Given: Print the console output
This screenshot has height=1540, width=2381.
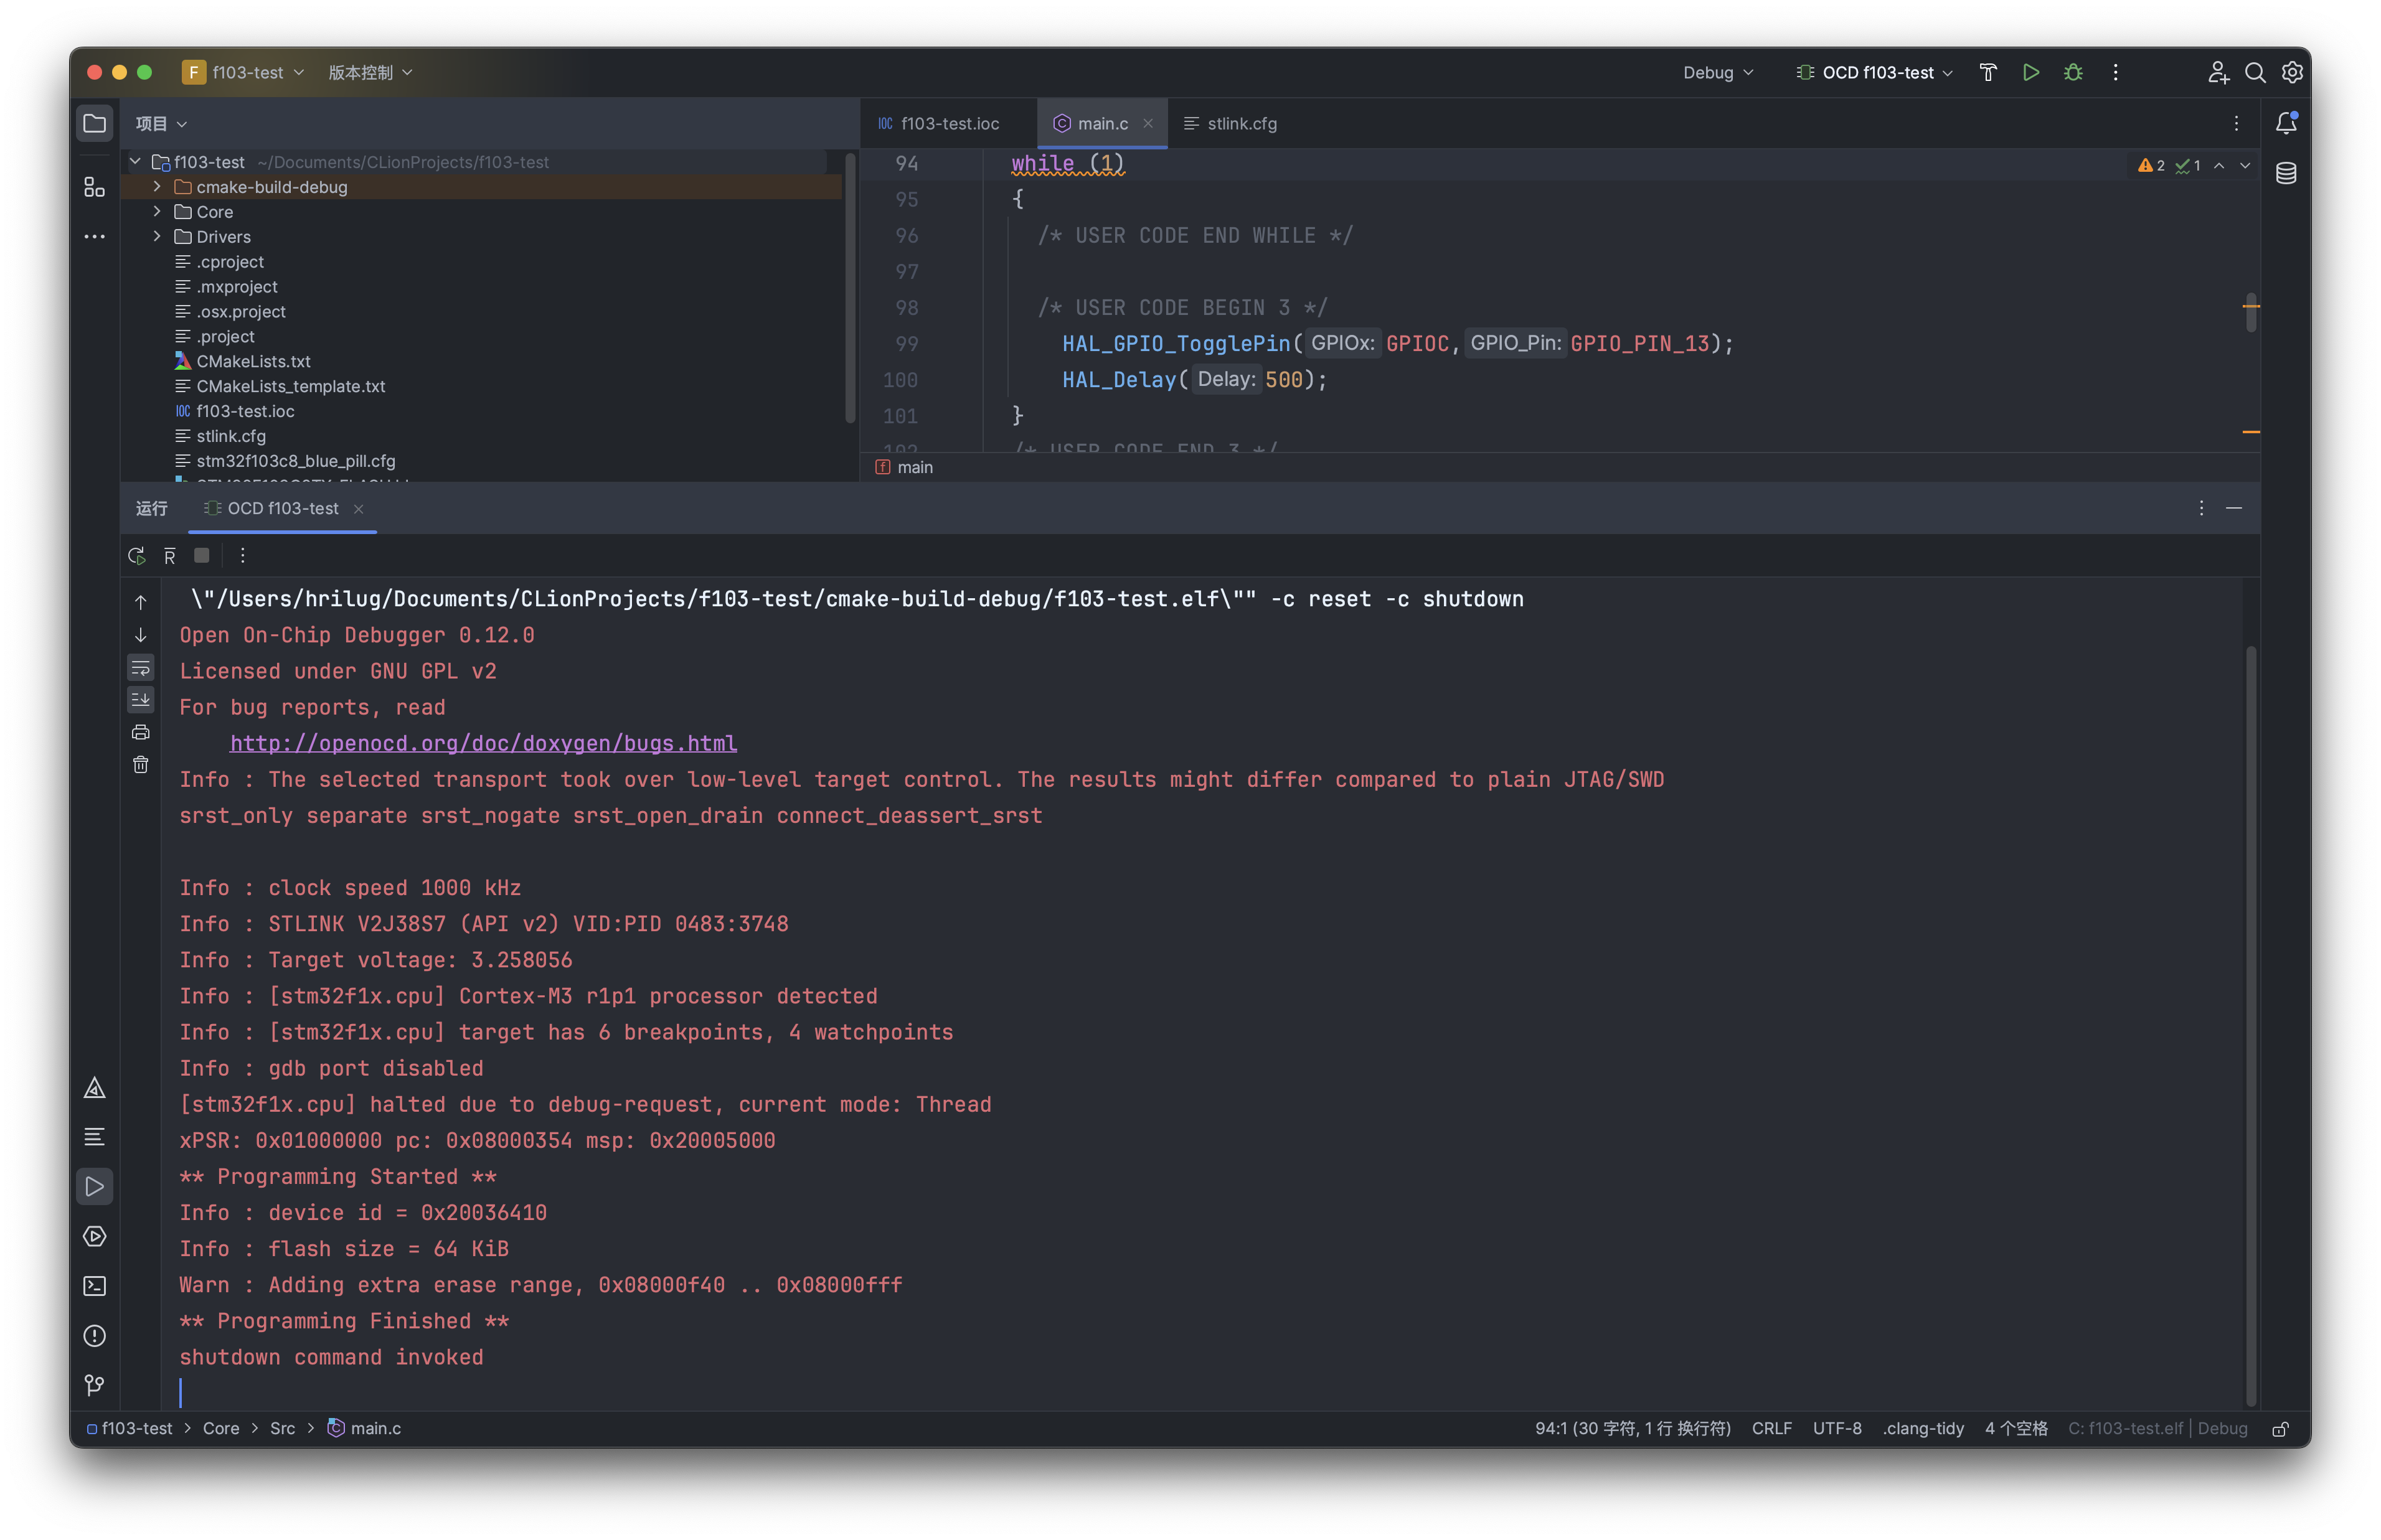Looking at the screenshot, I should tap(140, 732).
